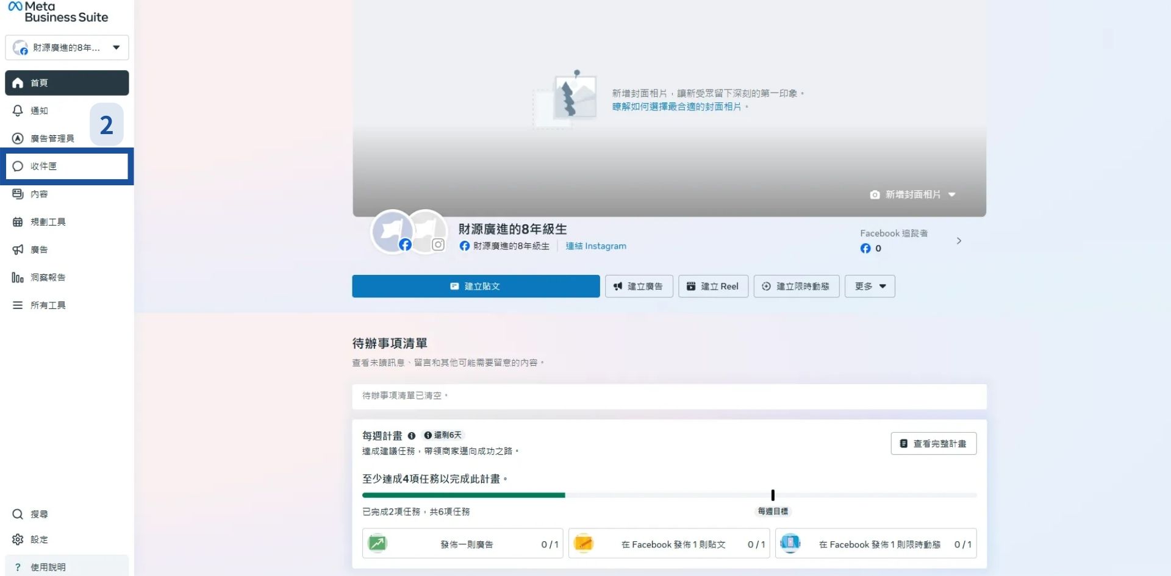The image size is (1171, 576).
Task: Click the Facebook icon next to the profile picture
Action: [x=405, y=244]
